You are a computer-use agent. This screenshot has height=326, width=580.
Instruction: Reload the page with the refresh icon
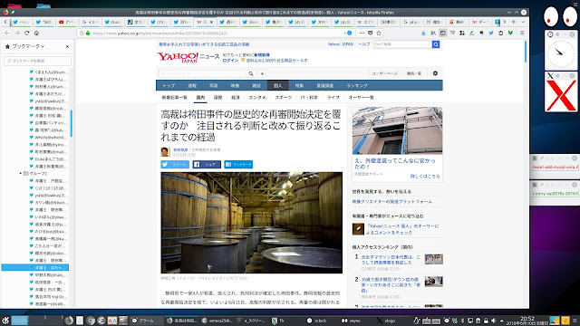26,33
